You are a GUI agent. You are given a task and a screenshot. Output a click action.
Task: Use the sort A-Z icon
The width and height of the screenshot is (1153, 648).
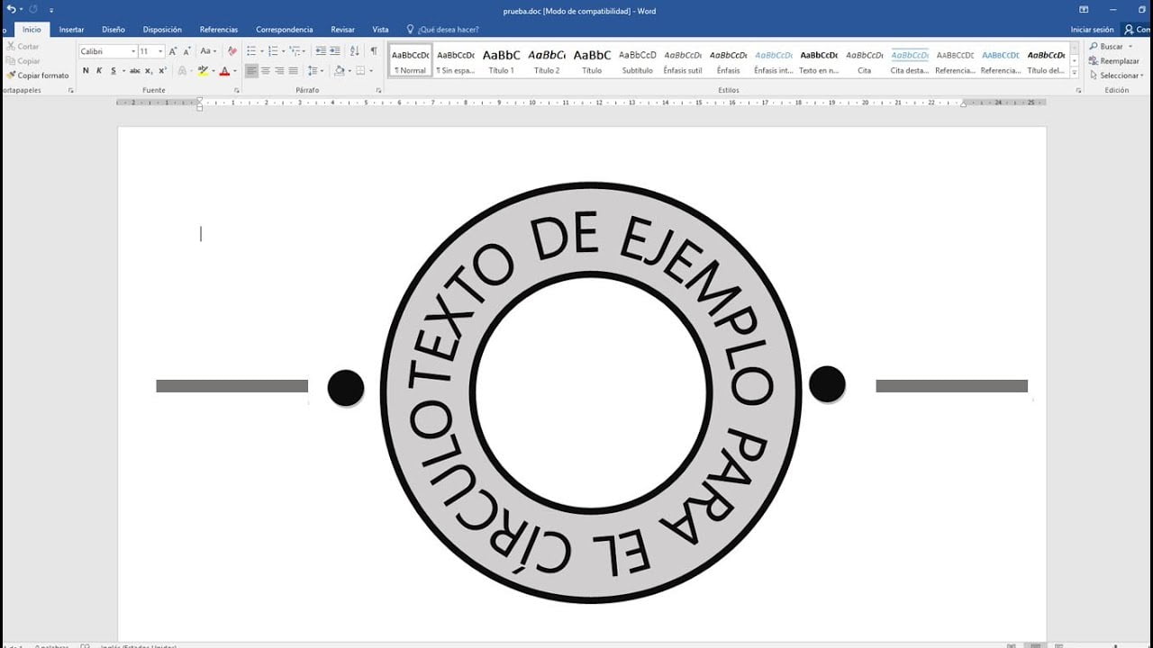point(355,50)
